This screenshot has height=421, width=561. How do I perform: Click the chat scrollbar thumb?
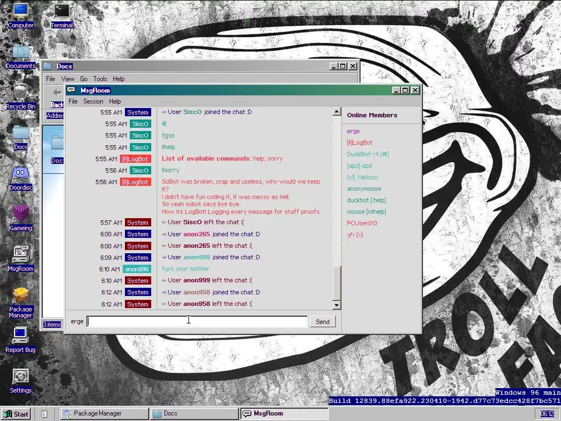[x=336, y=283]
